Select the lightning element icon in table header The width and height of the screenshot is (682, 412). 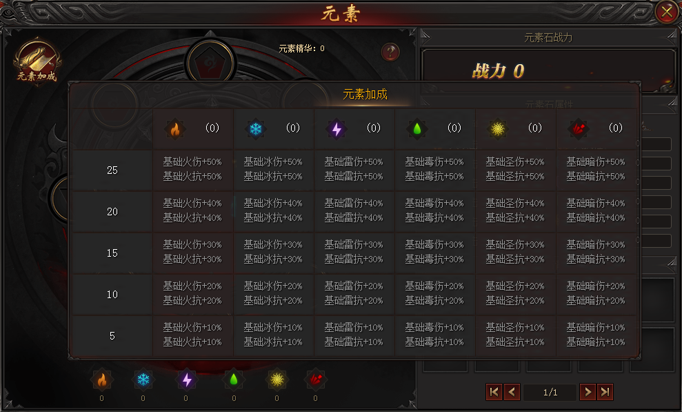[x=337, y=129]
